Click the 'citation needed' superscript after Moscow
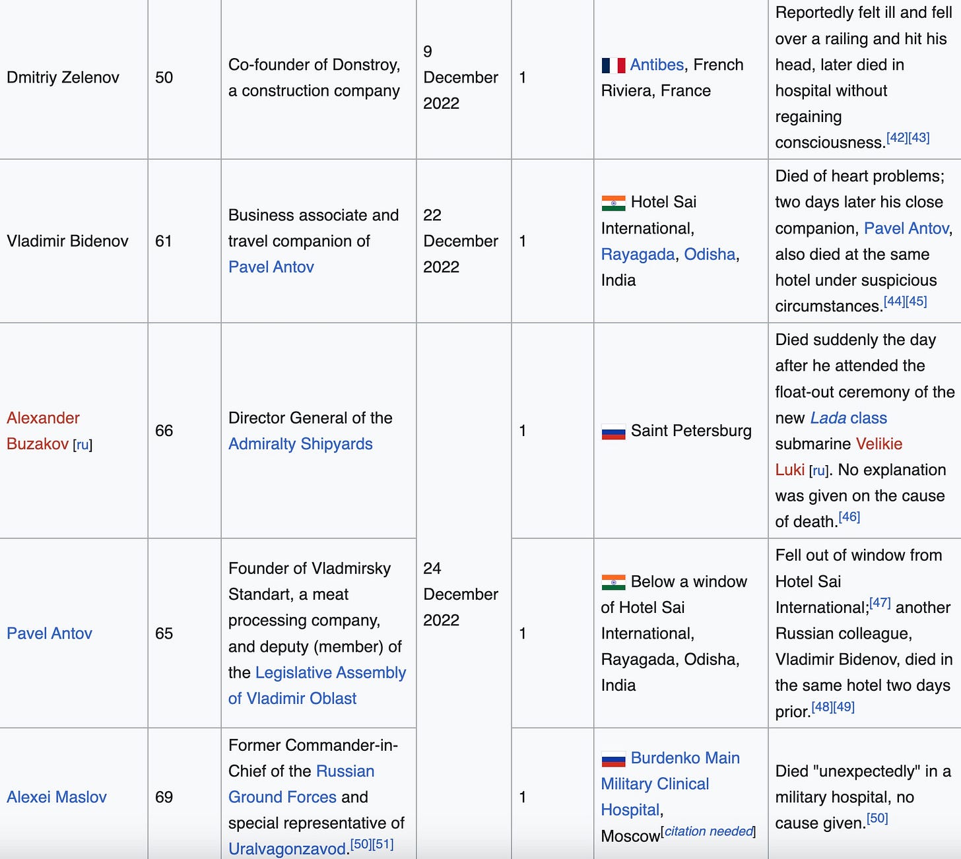961x859 pixels. pyautogui.click(x=709, y=831)
